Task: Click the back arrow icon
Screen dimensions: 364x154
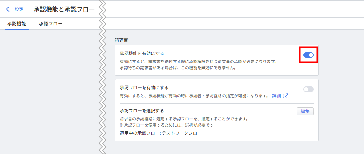Action: pyautogui.click(x=9, y=9)
